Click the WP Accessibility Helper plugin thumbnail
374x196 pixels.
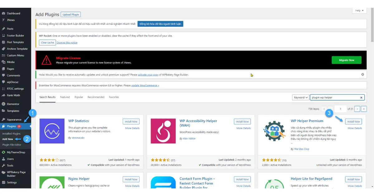(163, 131)
